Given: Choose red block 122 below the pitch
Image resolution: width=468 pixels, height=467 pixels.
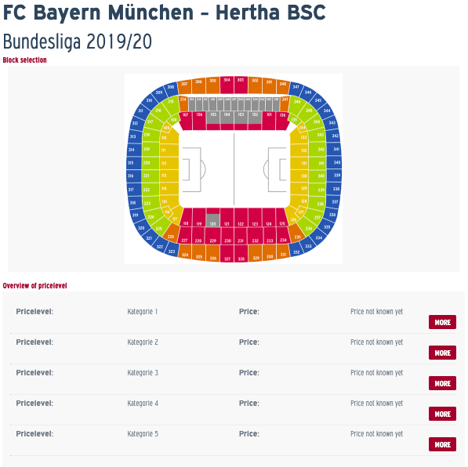Looking at the screenshot, I should (x=241, y=217).
